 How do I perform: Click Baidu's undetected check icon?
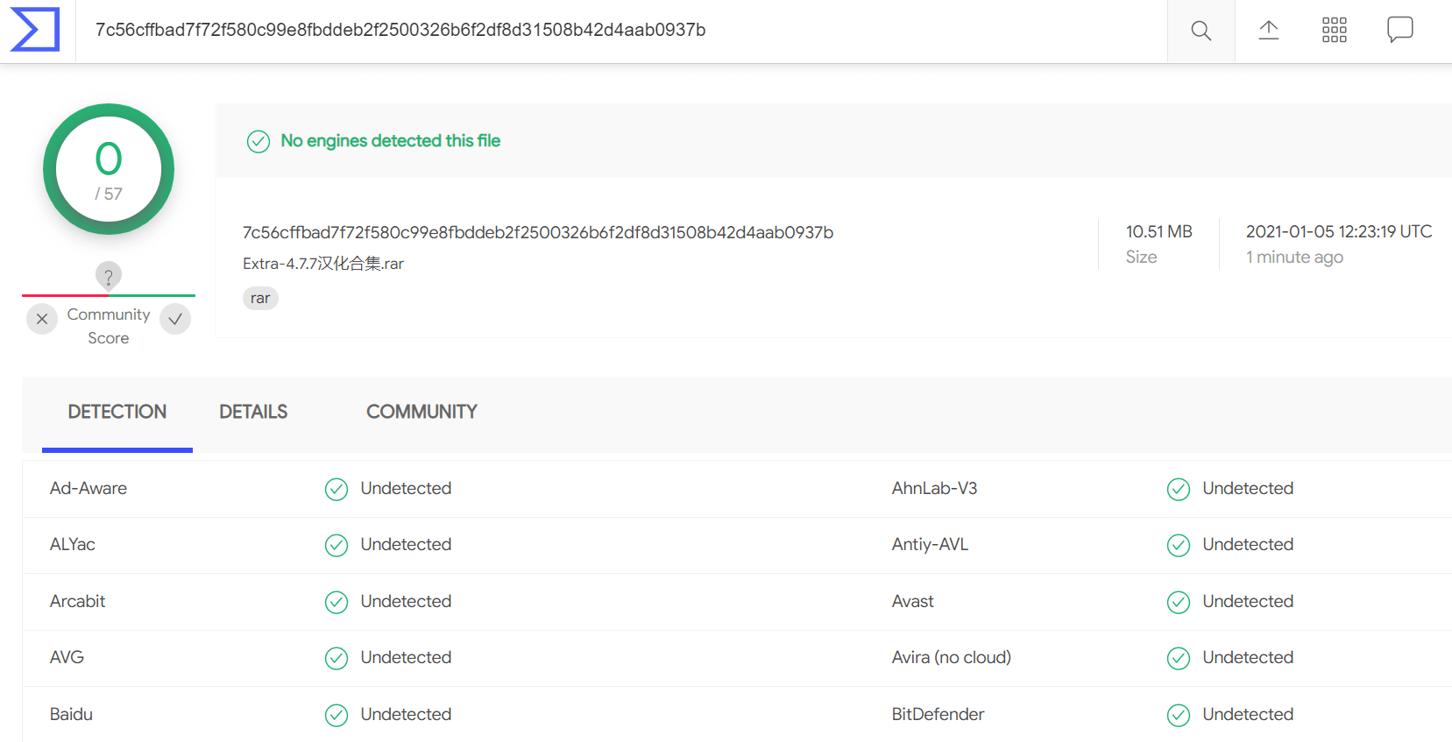click(336, 715)
